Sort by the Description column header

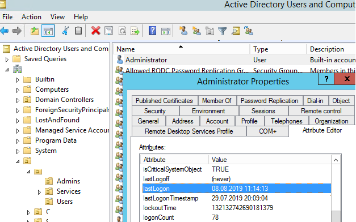click(x=331, y=49)
